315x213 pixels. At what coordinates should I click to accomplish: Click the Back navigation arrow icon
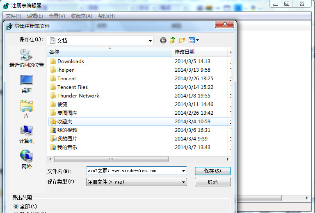point(163,40)
